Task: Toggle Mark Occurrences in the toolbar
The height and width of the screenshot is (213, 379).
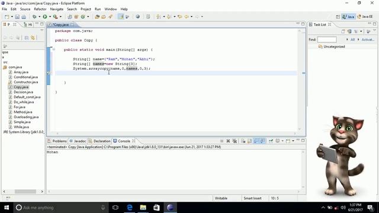Action: click(121, 17)
